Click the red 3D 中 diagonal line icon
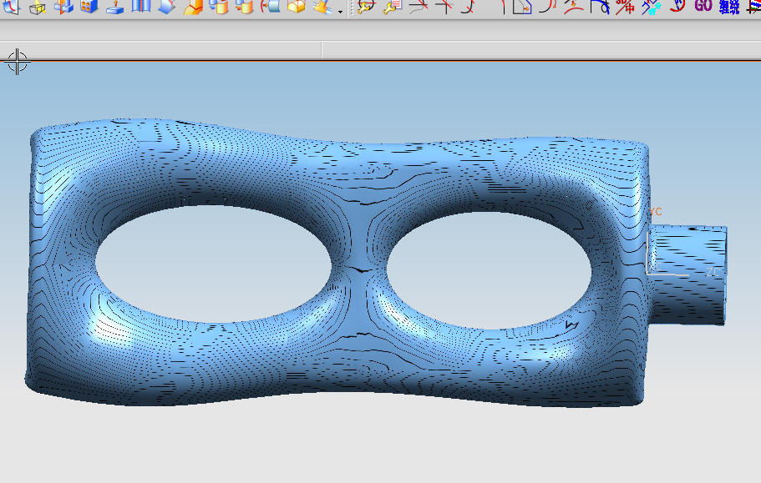 [x=626, y=7]
